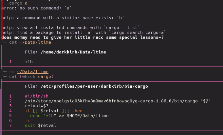Click line number 4 in the gutter
Screen dimensions: 223x135
(x=11, y=111)
